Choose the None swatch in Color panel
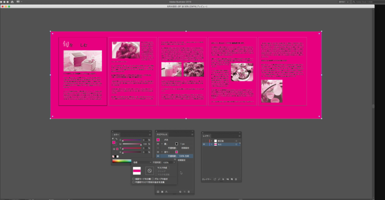 coord(113,156)
